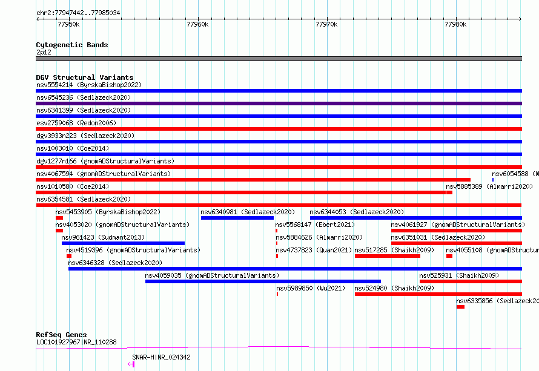Open nsv4061927 (gnomADStructuralVariants) label
This screenshot has height=371, width=539.
[458, 225]
